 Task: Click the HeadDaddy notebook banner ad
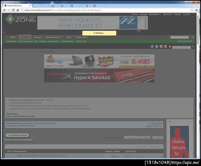(99, 61)
